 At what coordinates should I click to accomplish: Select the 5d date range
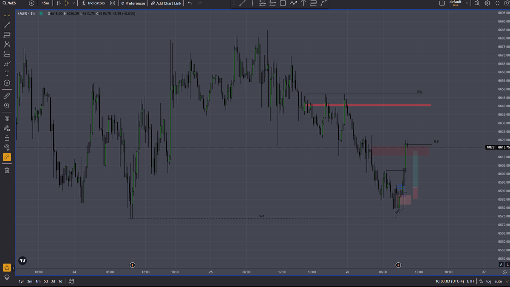click(x=45, y=281)
